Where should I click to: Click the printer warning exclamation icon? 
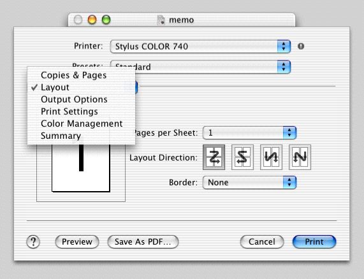[301, 46]
